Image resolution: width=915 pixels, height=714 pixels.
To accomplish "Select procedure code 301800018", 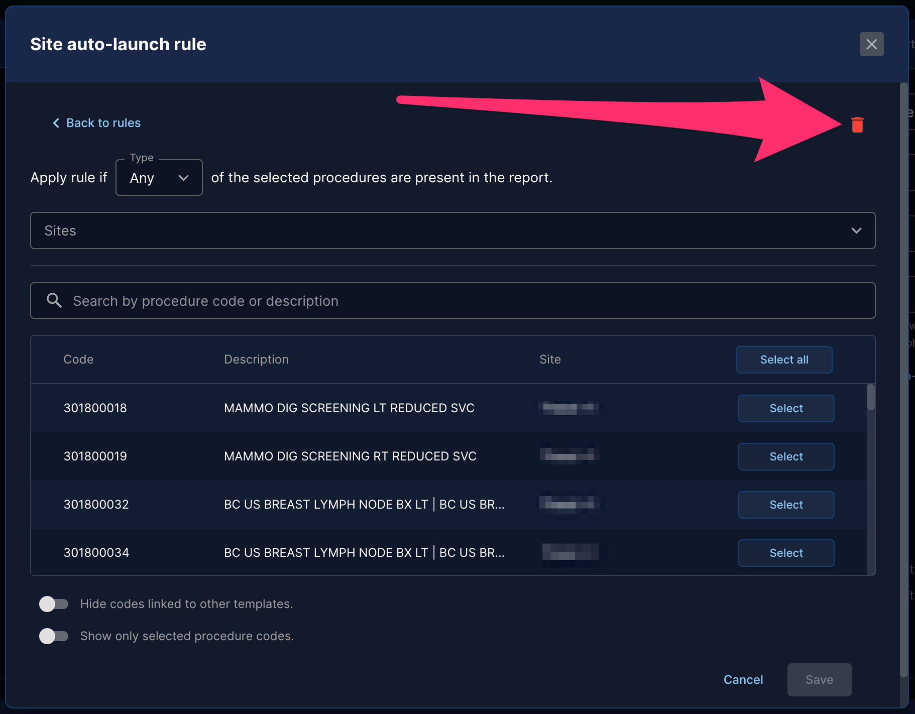I will pos(786,408).
